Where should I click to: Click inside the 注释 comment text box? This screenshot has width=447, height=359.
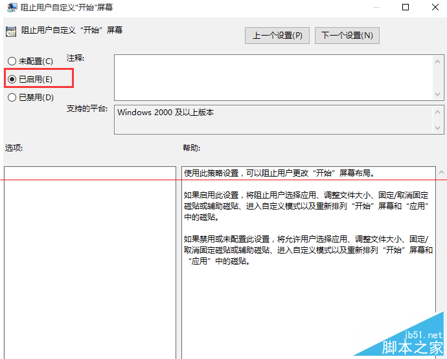(x=273, y=78)
